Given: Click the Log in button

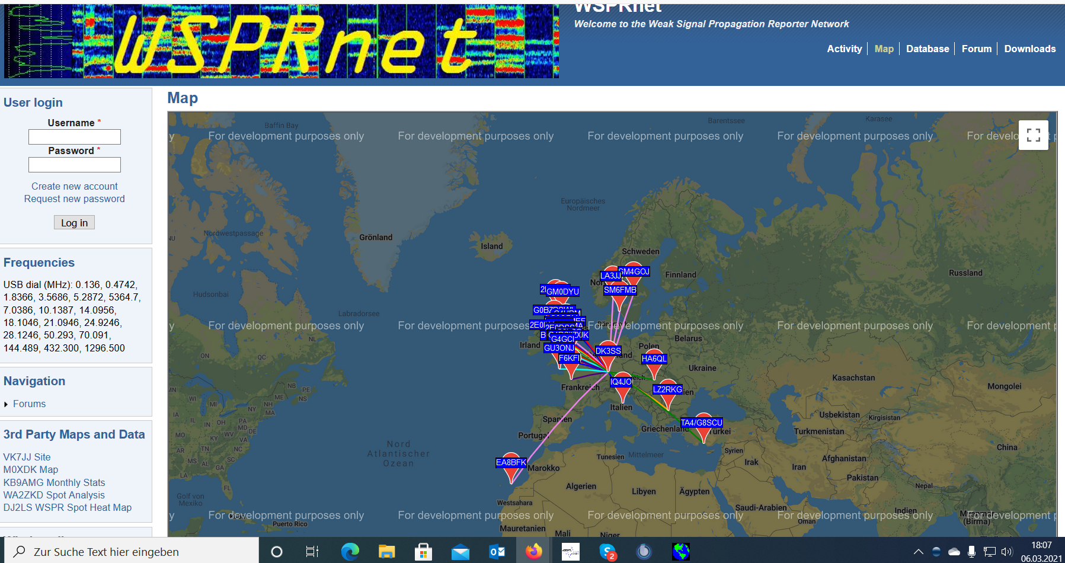Looking at the screenshot, I should (74, 222).
